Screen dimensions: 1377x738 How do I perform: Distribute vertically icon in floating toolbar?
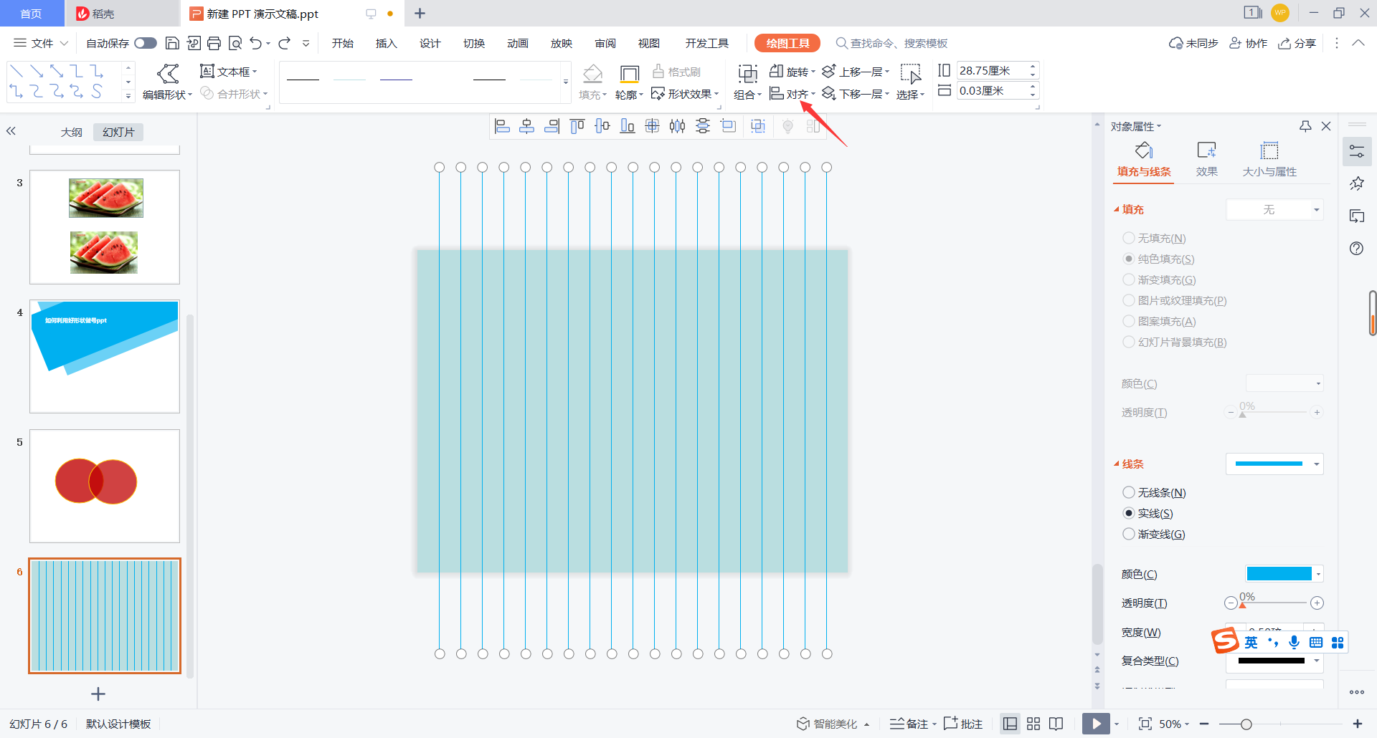pos(703,127)
